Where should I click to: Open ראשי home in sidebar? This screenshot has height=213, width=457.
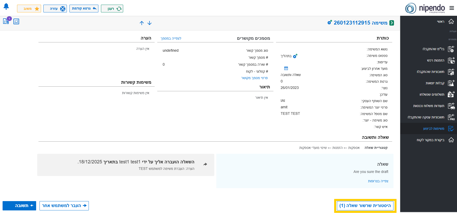pyautogui.click(x=429, y=21)
